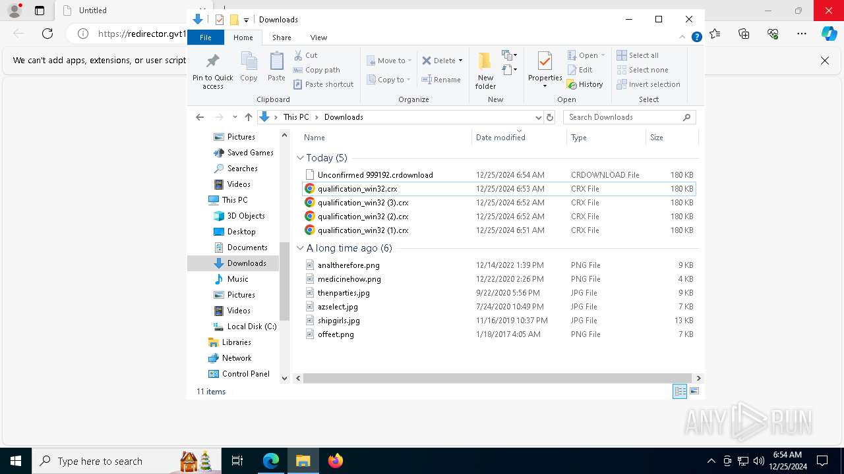Click This PC in the address breadcrumb
844x474 pixels.
pyautogui.click(x=296, y=117)
